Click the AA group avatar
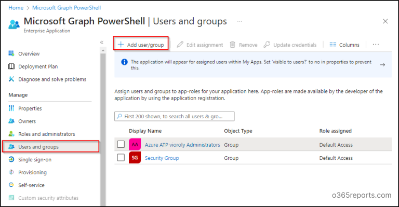 (x=135, y=145)
